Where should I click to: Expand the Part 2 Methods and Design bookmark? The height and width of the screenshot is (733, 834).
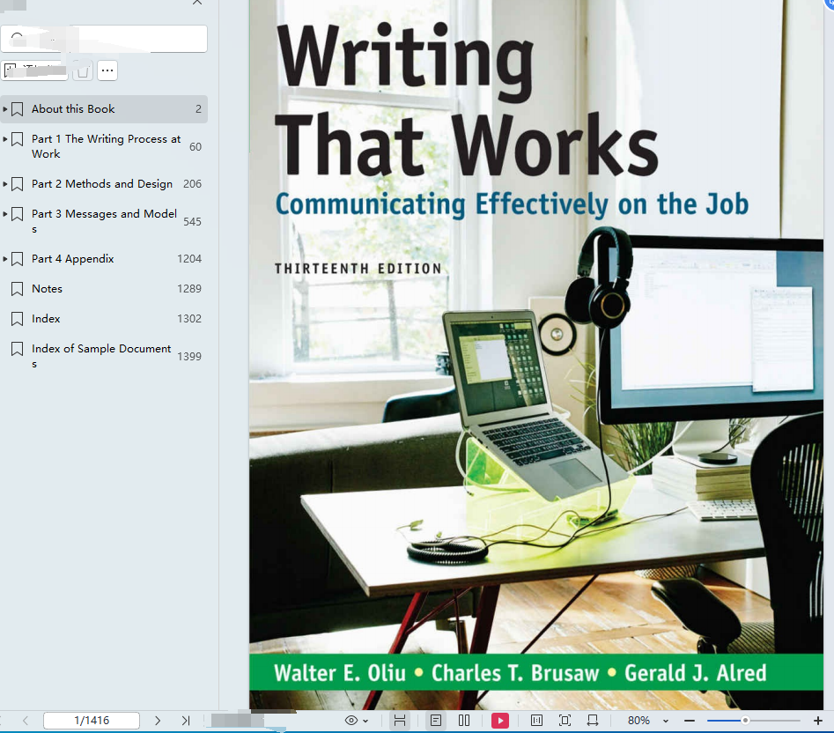pos(4,184)
